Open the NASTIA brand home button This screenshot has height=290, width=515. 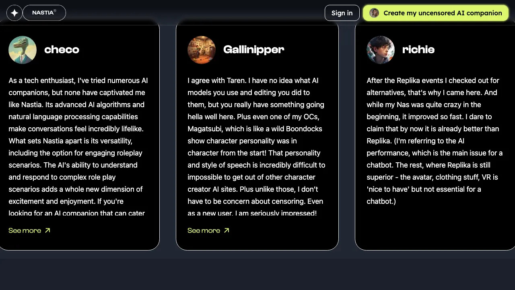44,13
